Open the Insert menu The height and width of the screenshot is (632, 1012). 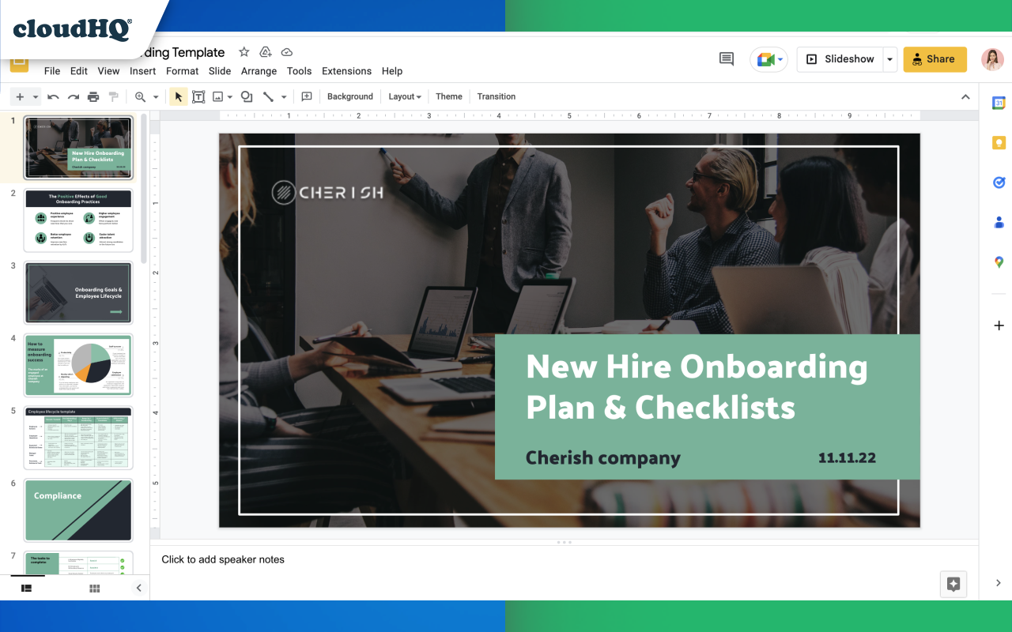[142, 71]
